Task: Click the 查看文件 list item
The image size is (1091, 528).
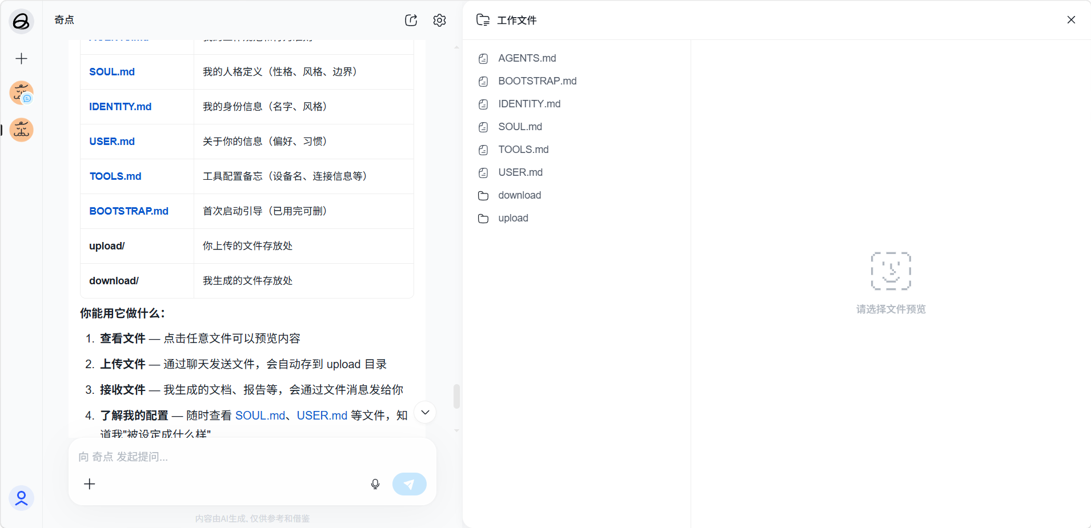Action: click(x=200, y=338)
